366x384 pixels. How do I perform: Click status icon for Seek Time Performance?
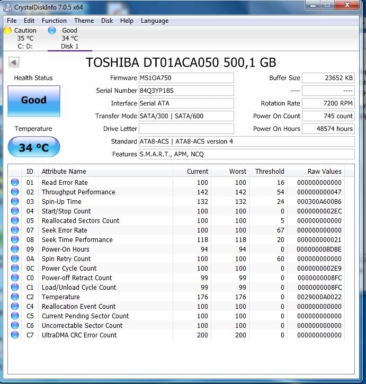[x=15, y=239]
